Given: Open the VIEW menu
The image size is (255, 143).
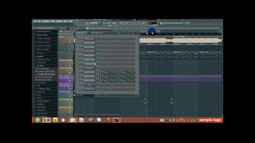Looking at the screenshot, I should tap(53, 21).
